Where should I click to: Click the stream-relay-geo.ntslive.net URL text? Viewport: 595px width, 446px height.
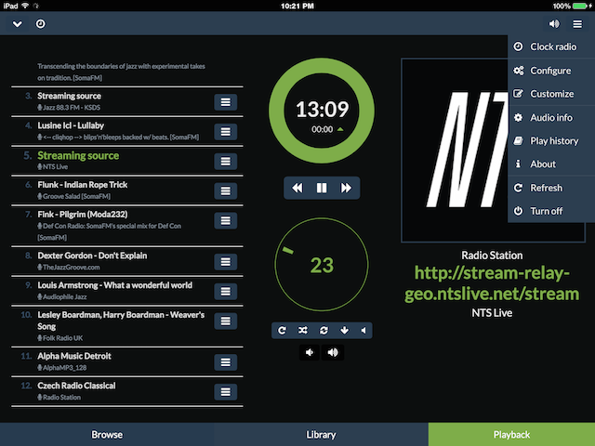[492, 283]
